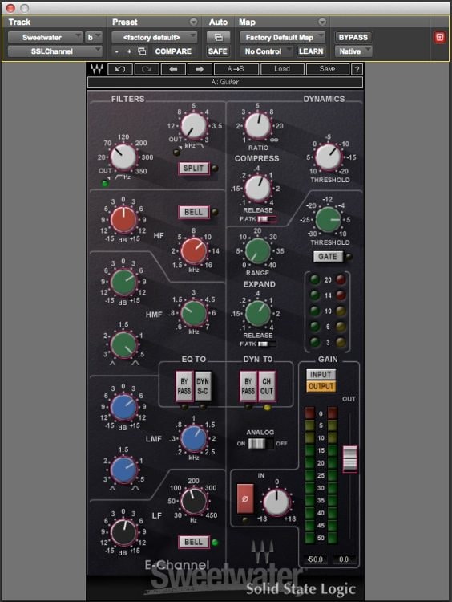Screen dimensions: 452x602
Task: Go to next preset with right arrow
Action: pyautogui.click(x=200, y=69)
